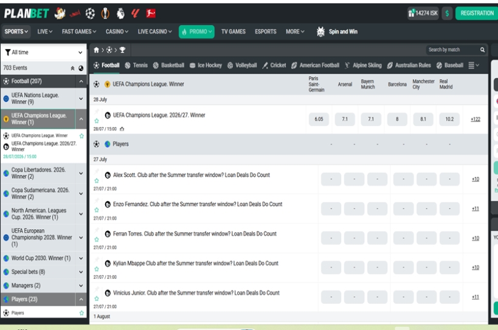Viewport: 498px width, 330px height.
Task: Open the Bundesliga icon in header
Action: [151, 13]
